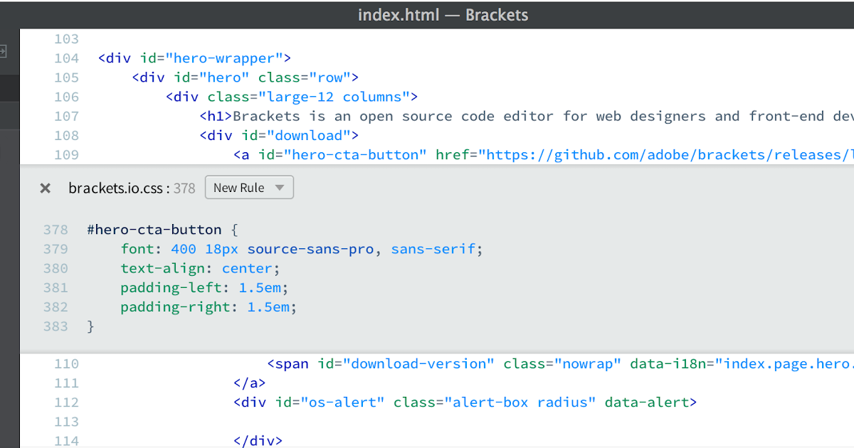Screen dimensions: 854x448
Task: Click gutter line number 106
Action: [66, 97]
